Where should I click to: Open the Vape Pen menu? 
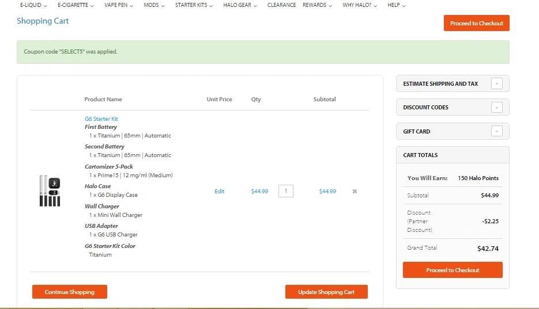point(119,5)
